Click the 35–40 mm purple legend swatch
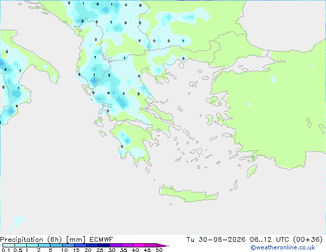Viewport: 326px width, 252px height. pyautogui.click(x=128, y=245)
